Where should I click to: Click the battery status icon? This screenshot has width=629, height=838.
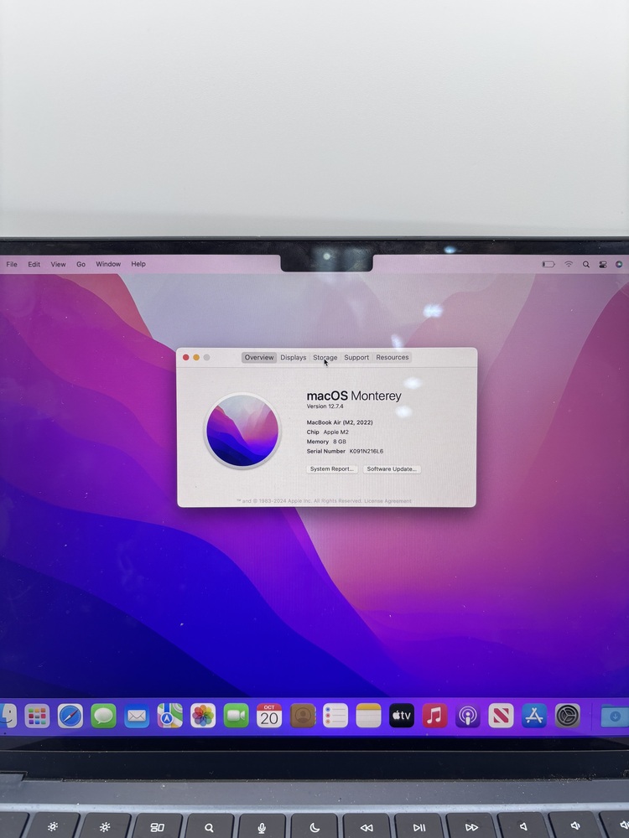tap(548, 264)
